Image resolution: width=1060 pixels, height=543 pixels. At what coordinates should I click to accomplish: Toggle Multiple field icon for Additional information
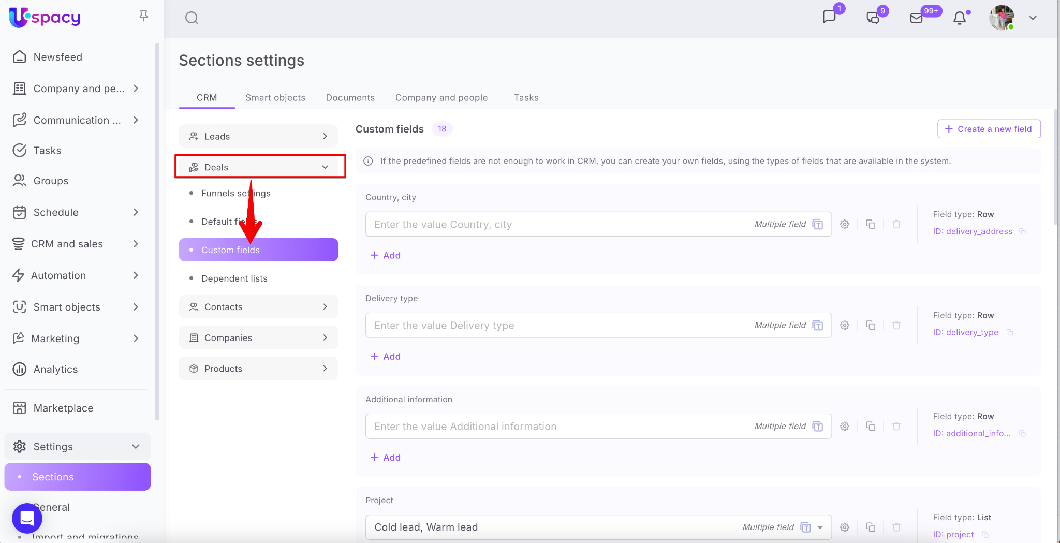click(818, 426)
